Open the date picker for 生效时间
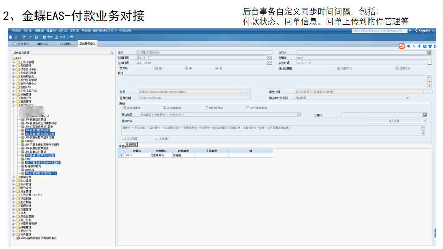 (x=269, y=63)
